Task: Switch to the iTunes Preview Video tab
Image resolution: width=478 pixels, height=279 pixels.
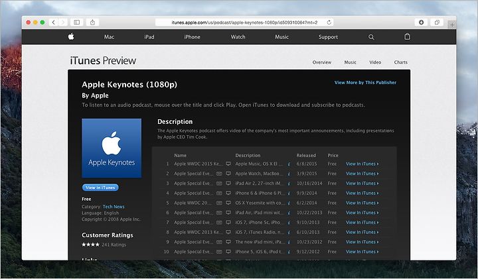Action: tap(375, 62)
